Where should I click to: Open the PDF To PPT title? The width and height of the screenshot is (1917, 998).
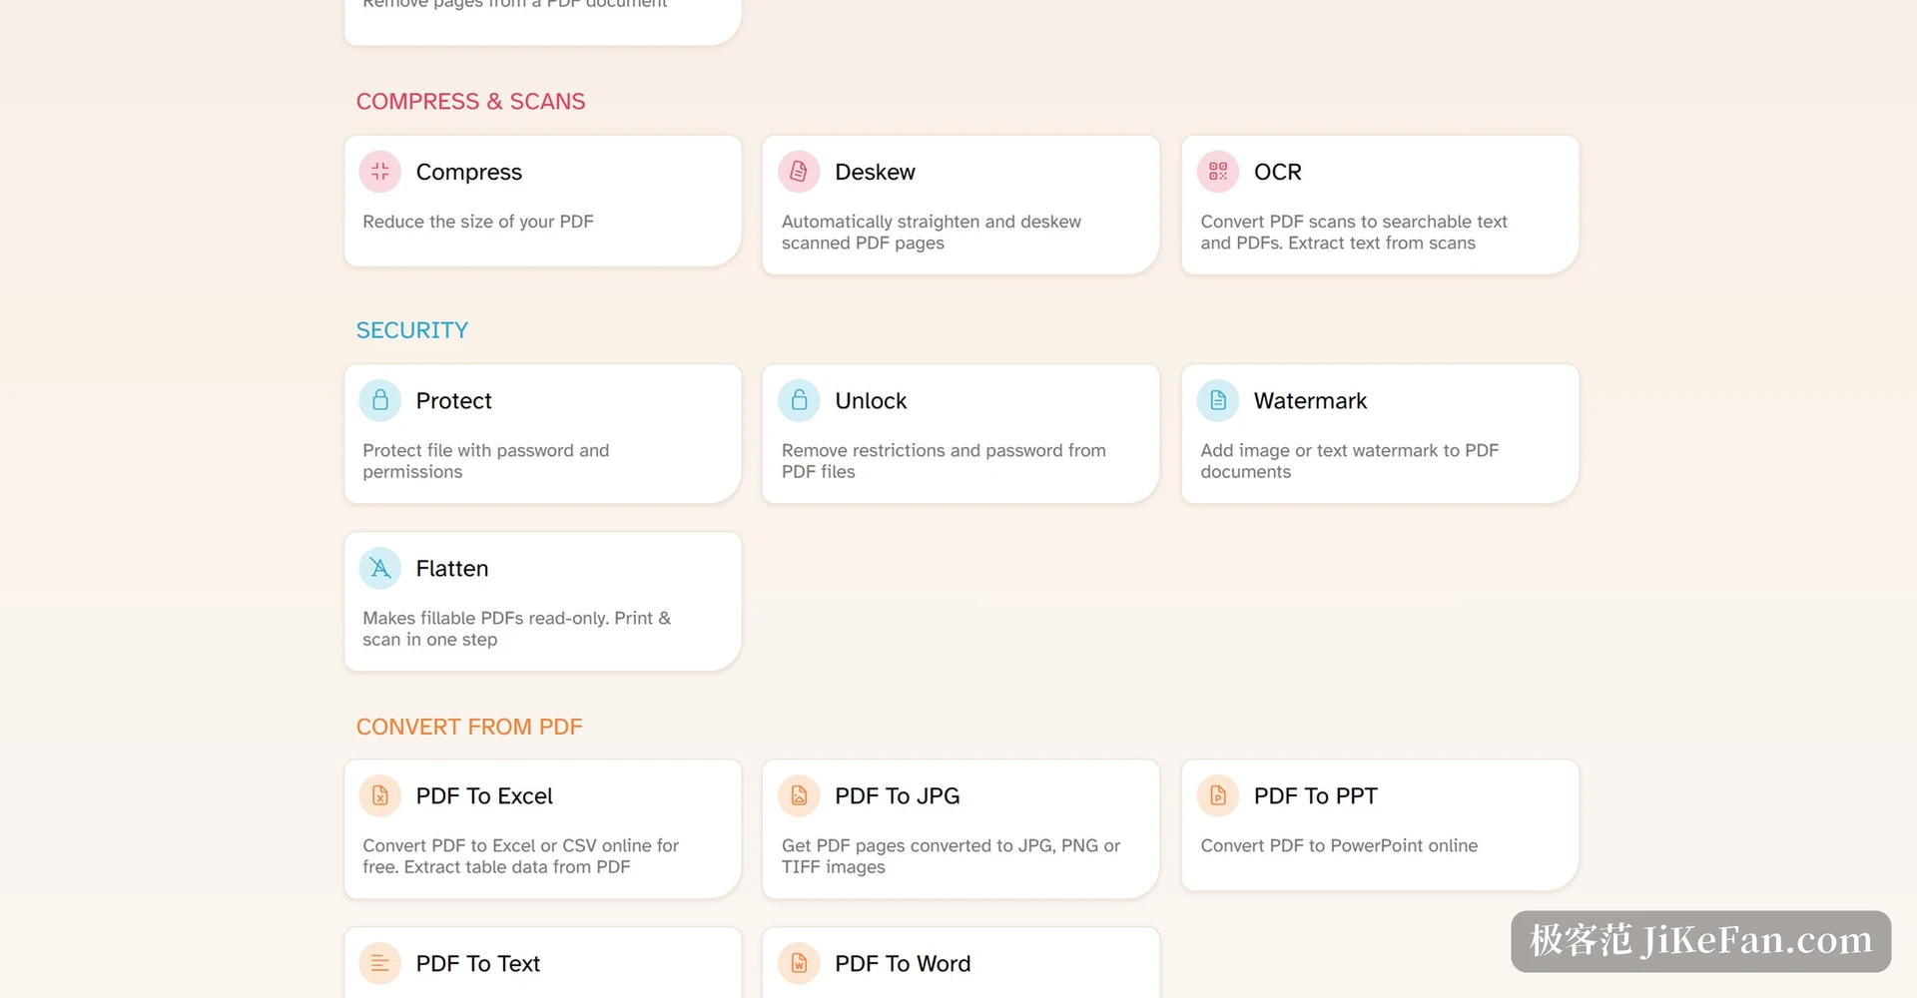click(1315, 795)
